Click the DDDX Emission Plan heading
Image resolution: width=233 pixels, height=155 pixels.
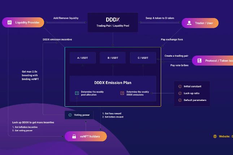[x=113, y=83]
